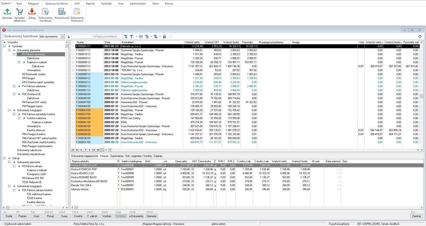Screen dimensions: 426x226
Task: Open the Sprzedaż ribbon icon
Action: pyautogui.click(x=7, y=12)
